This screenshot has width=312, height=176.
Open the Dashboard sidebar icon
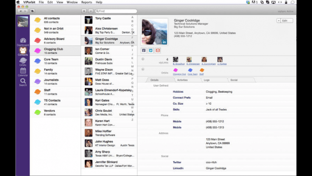(23, 42)
